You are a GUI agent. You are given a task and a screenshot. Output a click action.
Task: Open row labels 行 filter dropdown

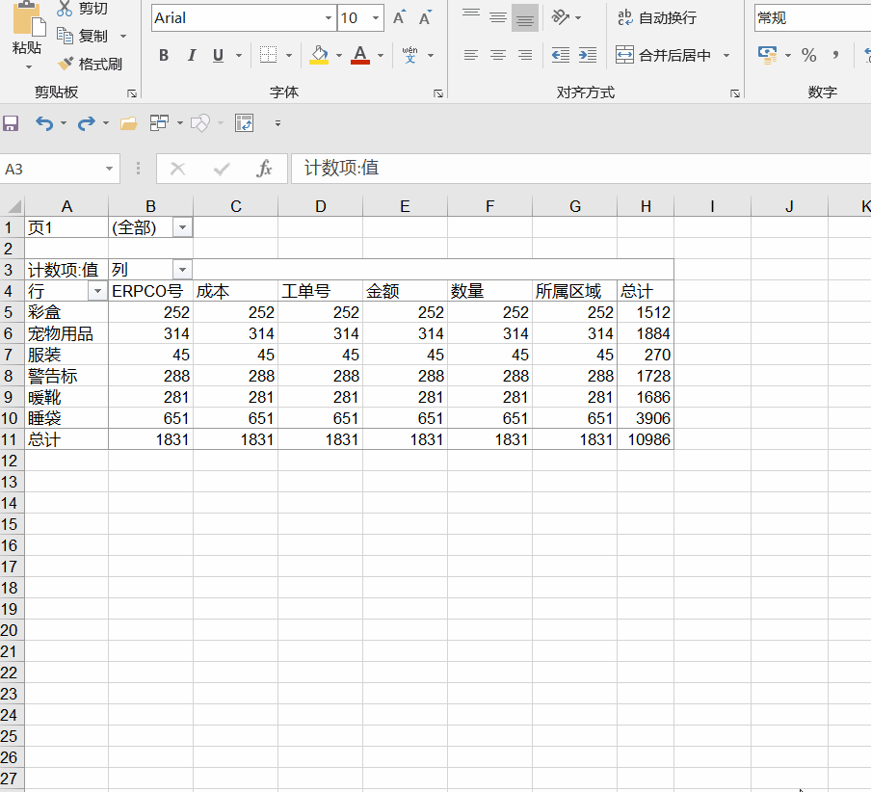pos(97,291)
